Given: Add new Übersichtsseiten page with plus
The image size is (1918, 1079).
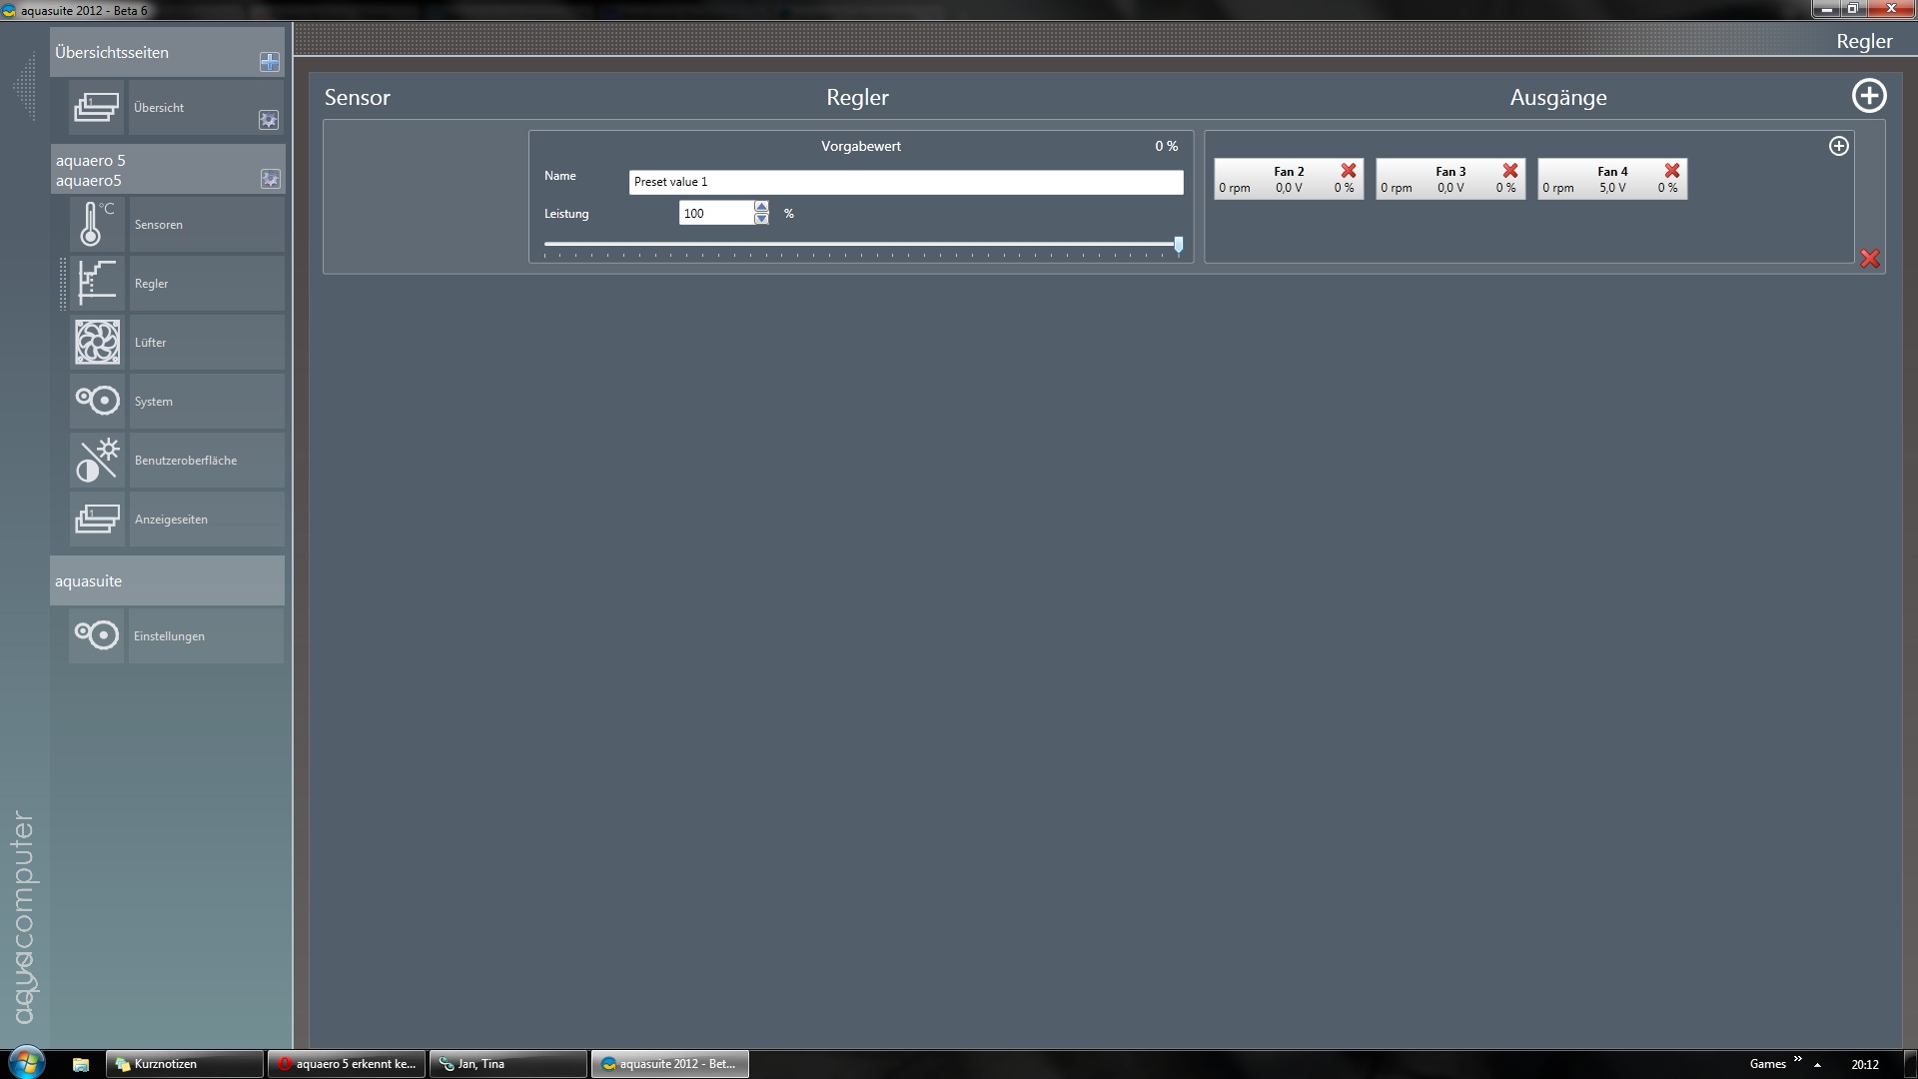Looking at the screenshot, I should [x=269, y=62].
